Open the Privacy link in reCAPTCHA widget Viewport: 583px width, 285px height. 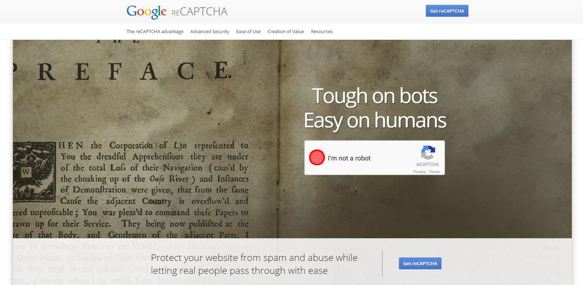pyautogui.click(x=419, y=172)
